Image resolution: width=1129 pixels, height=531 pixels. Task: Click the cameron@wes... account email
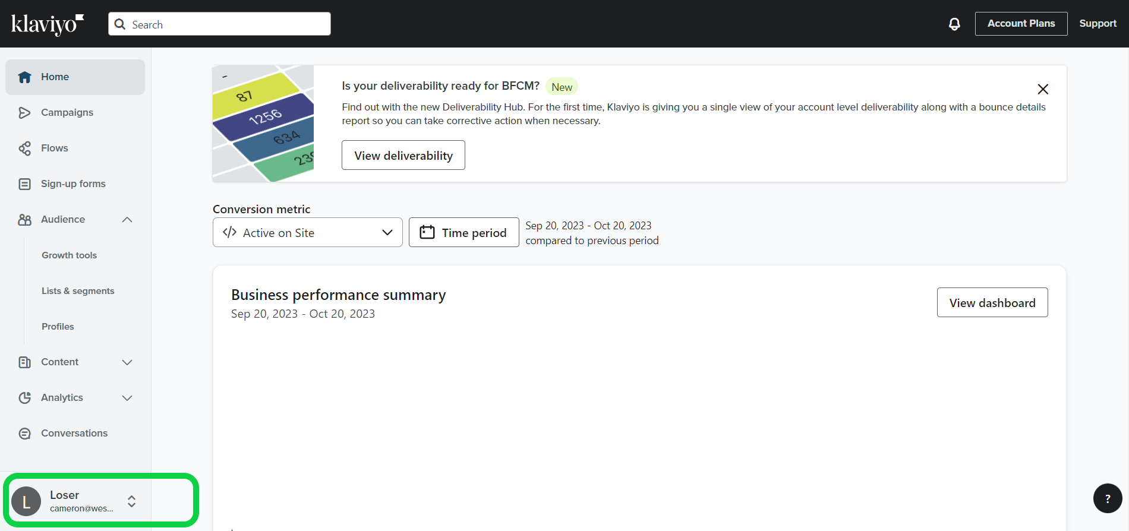pyautogui.click(x=81, y=508)
